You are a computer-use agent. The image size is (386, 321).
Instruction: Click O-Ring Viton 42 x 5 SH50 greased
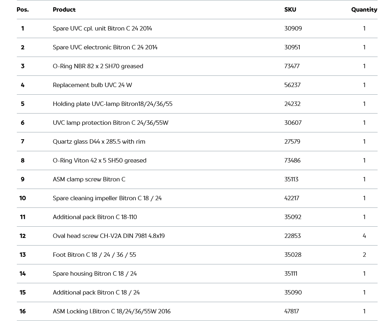(99, 160)
